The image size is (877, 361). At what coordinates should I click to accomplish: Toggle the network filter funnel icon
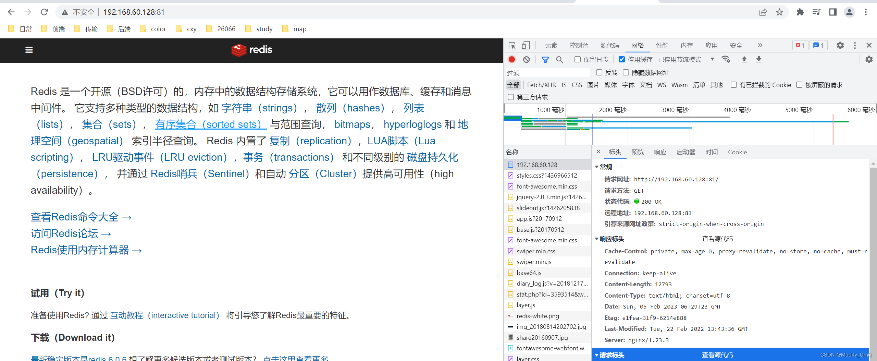click(x=545, y=60)
